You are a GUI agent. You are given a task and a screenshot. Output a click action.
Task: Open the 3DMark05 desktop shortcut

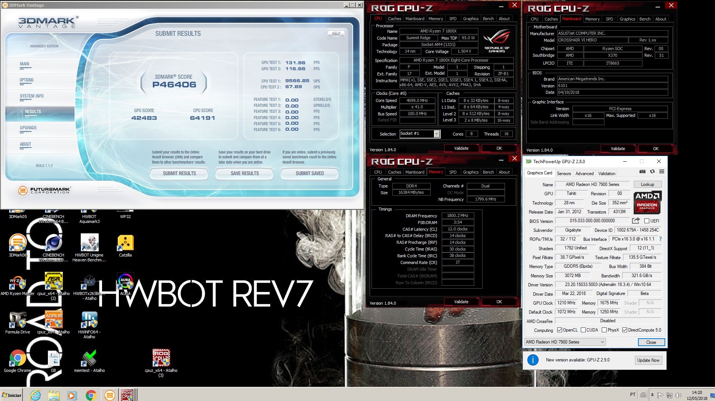[18, 214]
